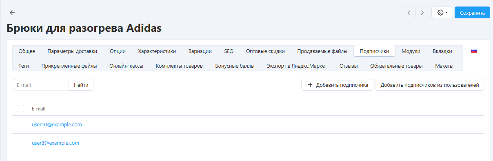Image resolution: width=493 pixels, height=161 pixels.
Task: Select the Отзывы tab
Action: pos(349,66)
